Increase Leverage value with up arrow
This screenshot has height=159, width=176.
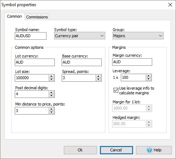[x=148, y=76]
